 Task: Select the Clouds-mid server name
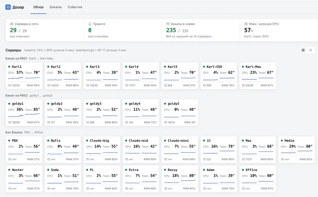138,140
